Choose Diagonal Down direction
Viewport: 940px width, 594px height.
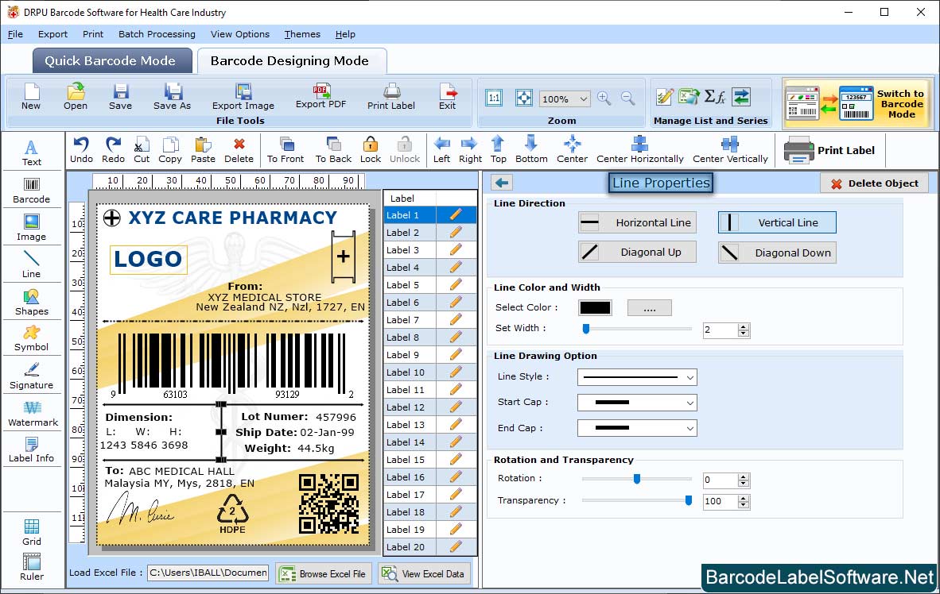point(777,253)
